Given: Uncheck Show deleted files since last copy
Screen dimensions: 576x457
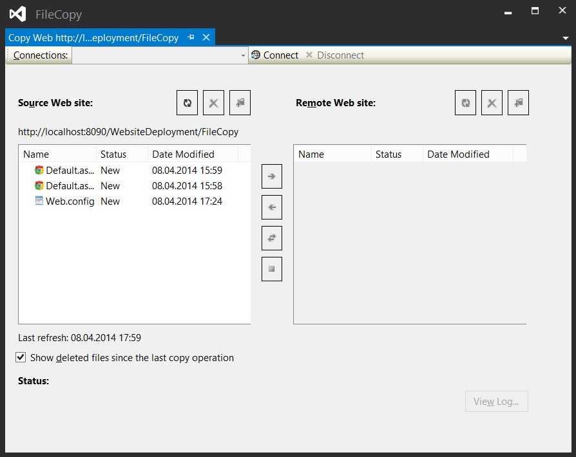Looking at the screenshot, I should coord(21,358).
